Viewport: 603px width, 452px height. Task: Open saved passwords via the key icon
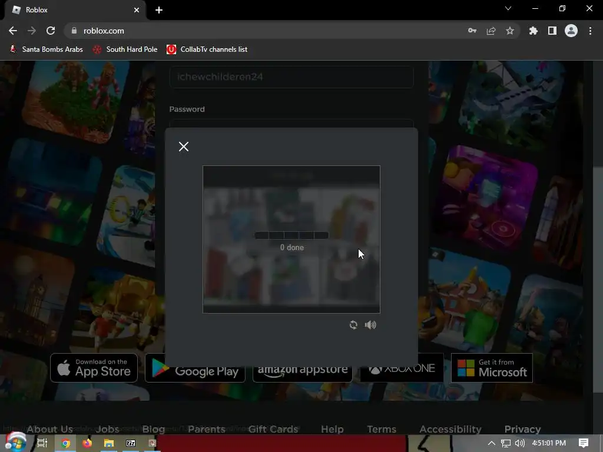click(472, 31)
